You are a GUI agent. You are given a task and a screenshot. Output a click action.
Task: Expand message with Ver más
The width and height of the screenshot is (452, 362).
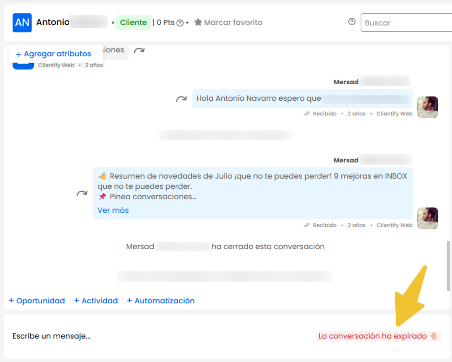(113, 210)
